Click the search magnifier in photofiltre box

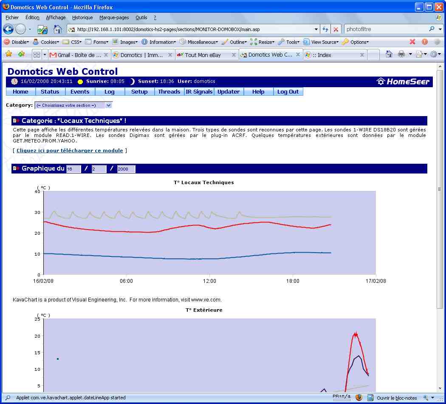432,29
